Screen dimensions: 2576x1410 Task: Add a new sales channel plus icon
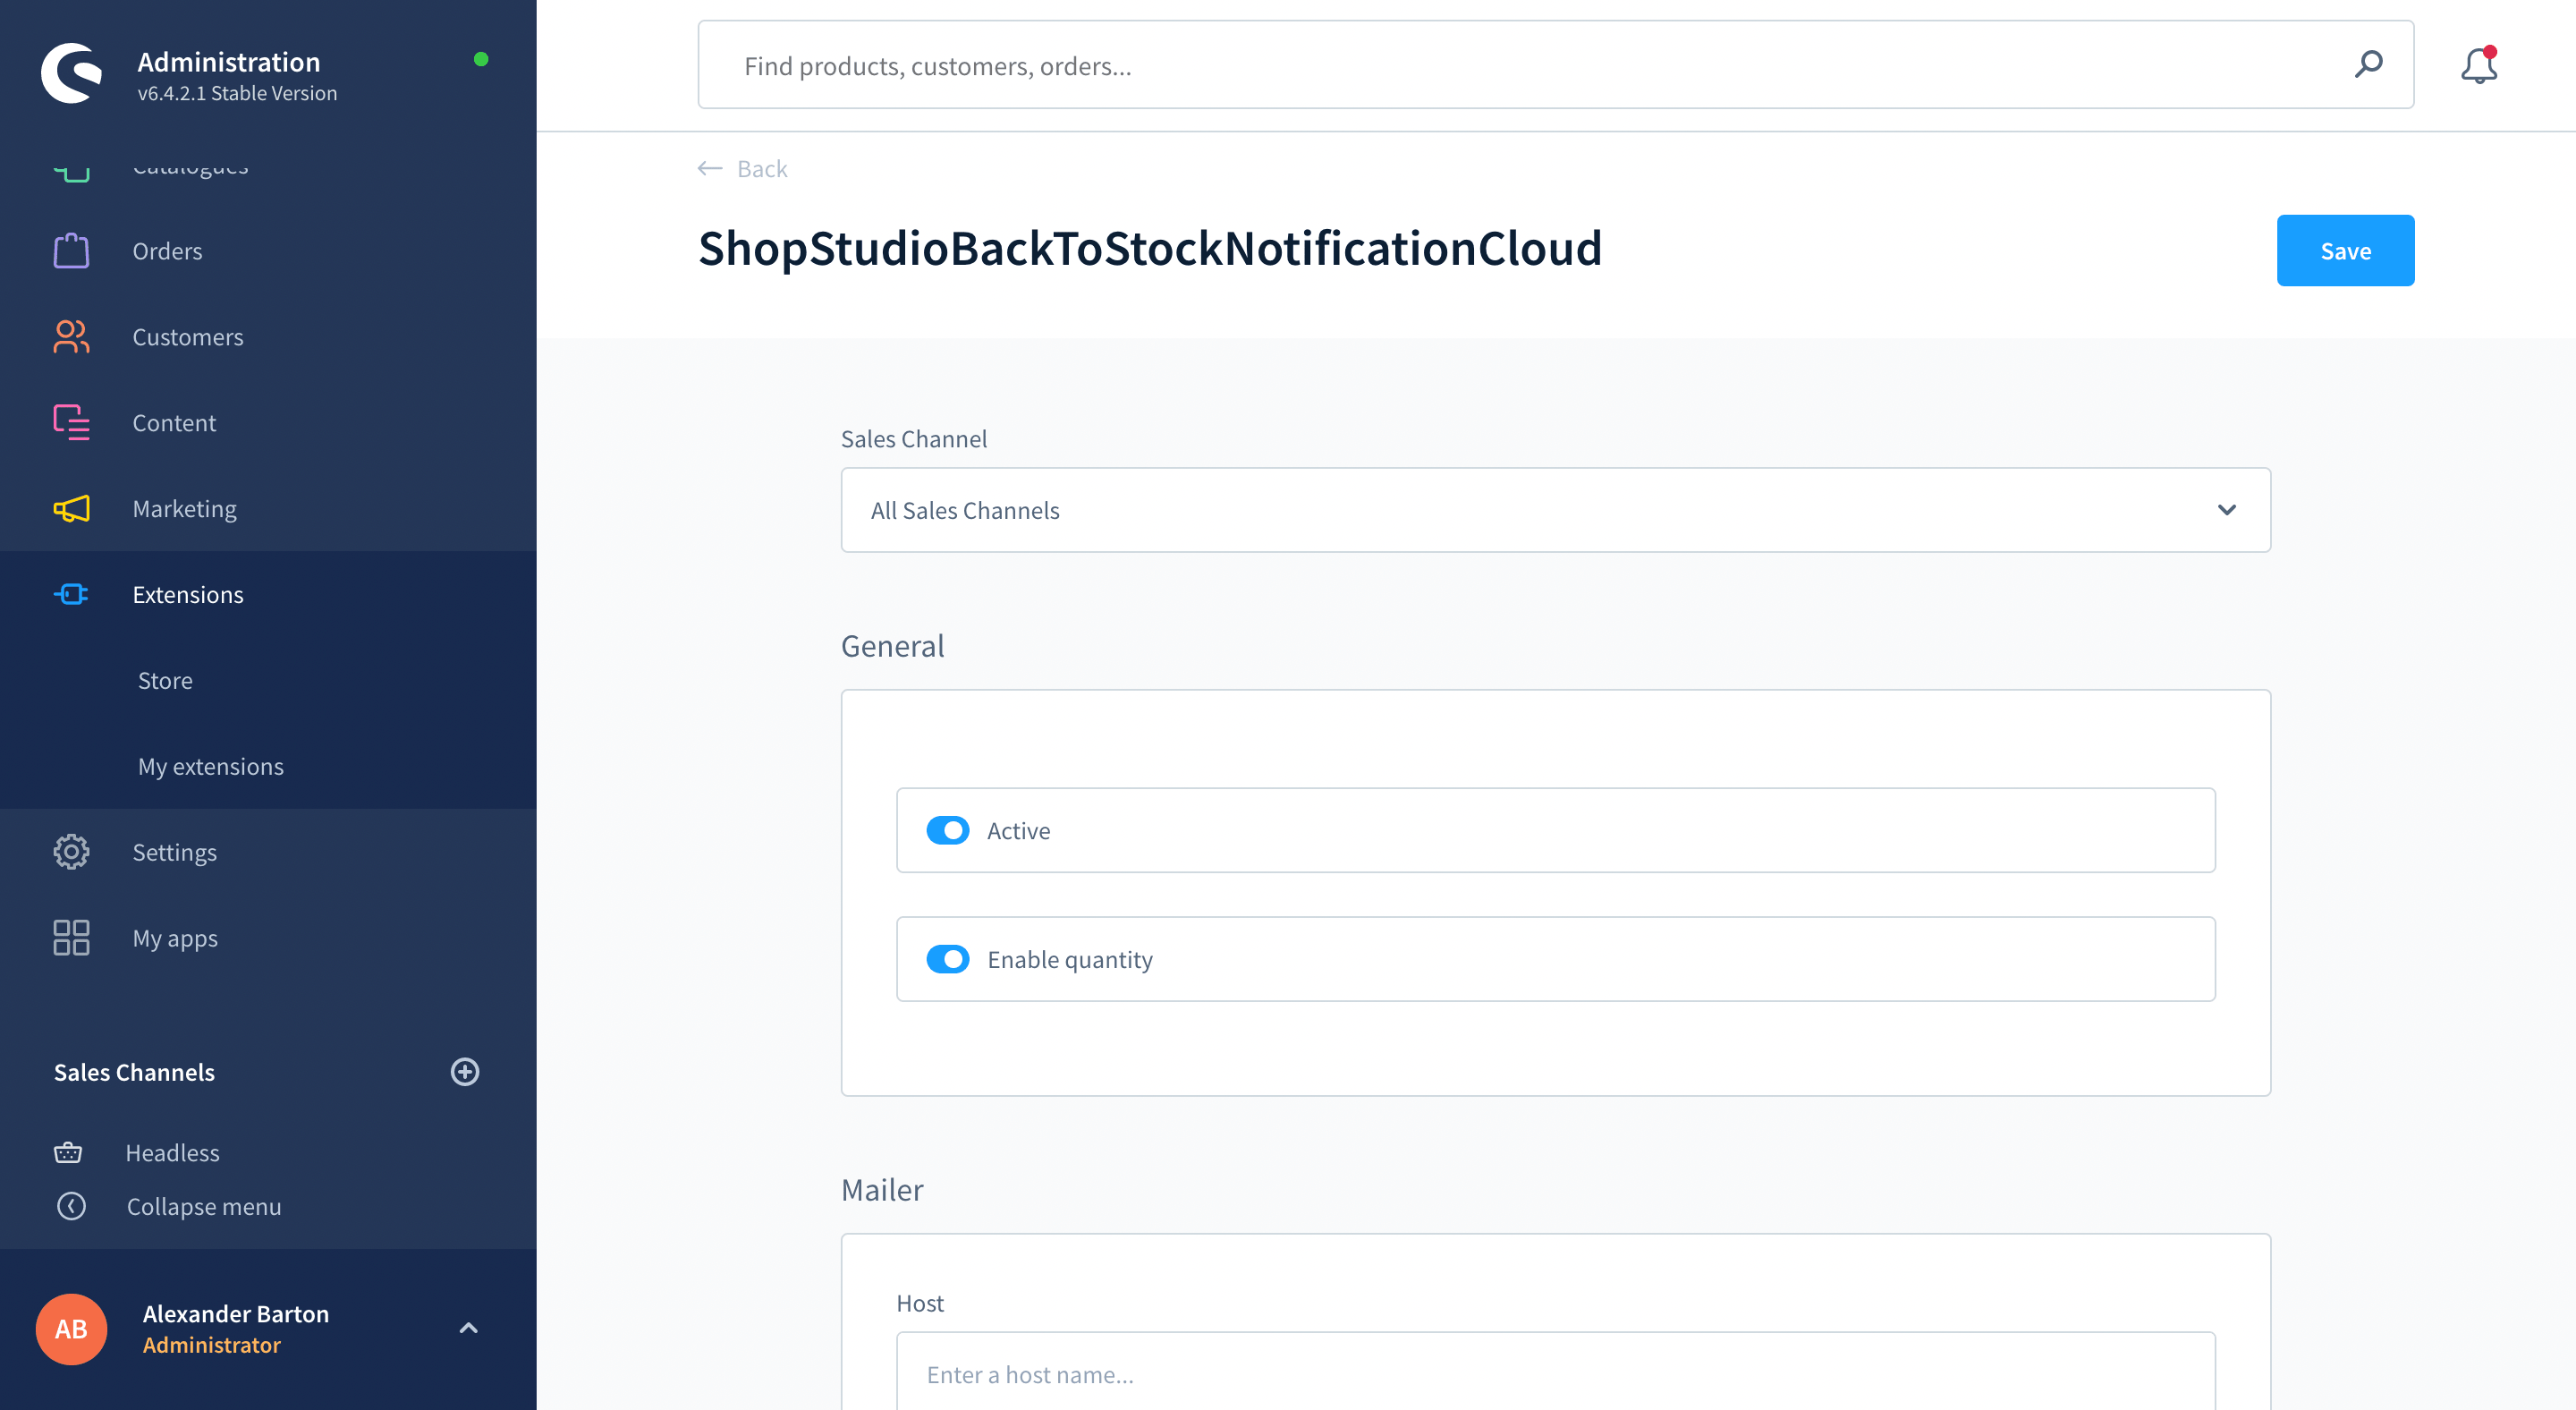point(465,1072)
